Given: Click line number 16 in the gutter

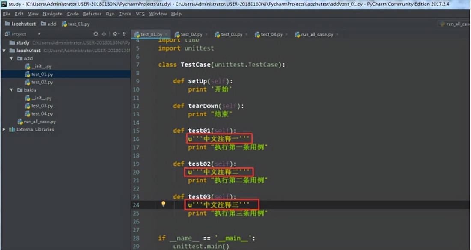Looking at the screenshot, I should [x=137, y=138].
